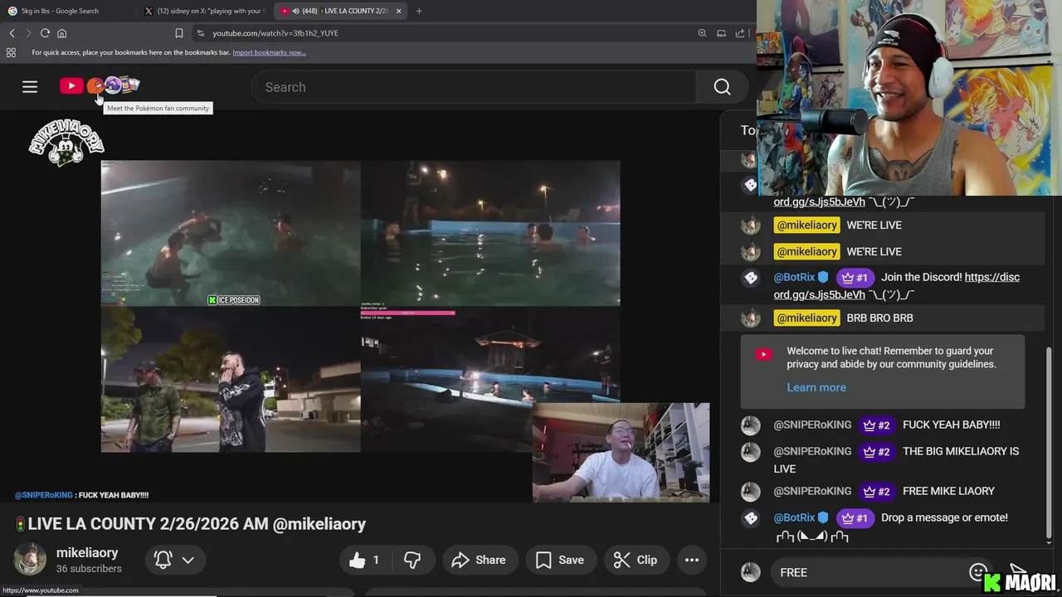1062x597 pixels.
Task: Like the video with thumbs up
Action: [365, 561]
